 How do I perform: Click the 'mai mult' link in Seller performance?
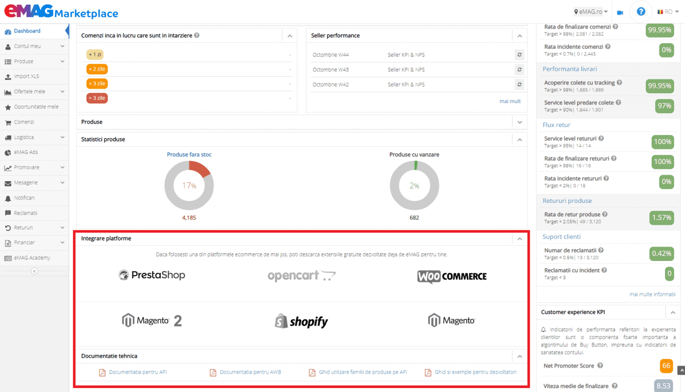[510, 101]
